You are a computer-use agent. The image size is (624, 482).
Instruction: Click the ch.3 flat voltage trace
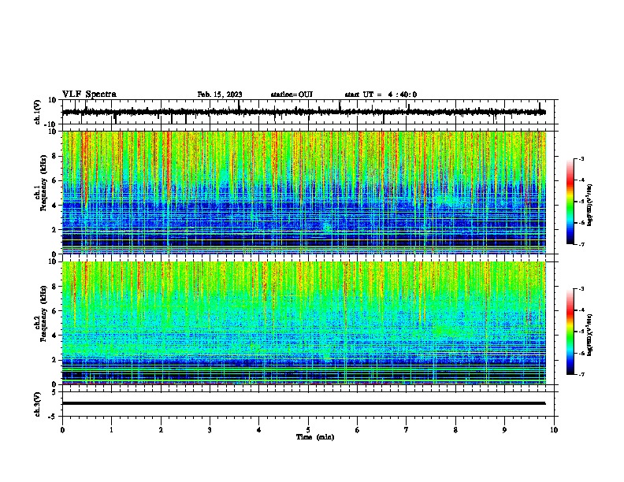tap(303, 403)
